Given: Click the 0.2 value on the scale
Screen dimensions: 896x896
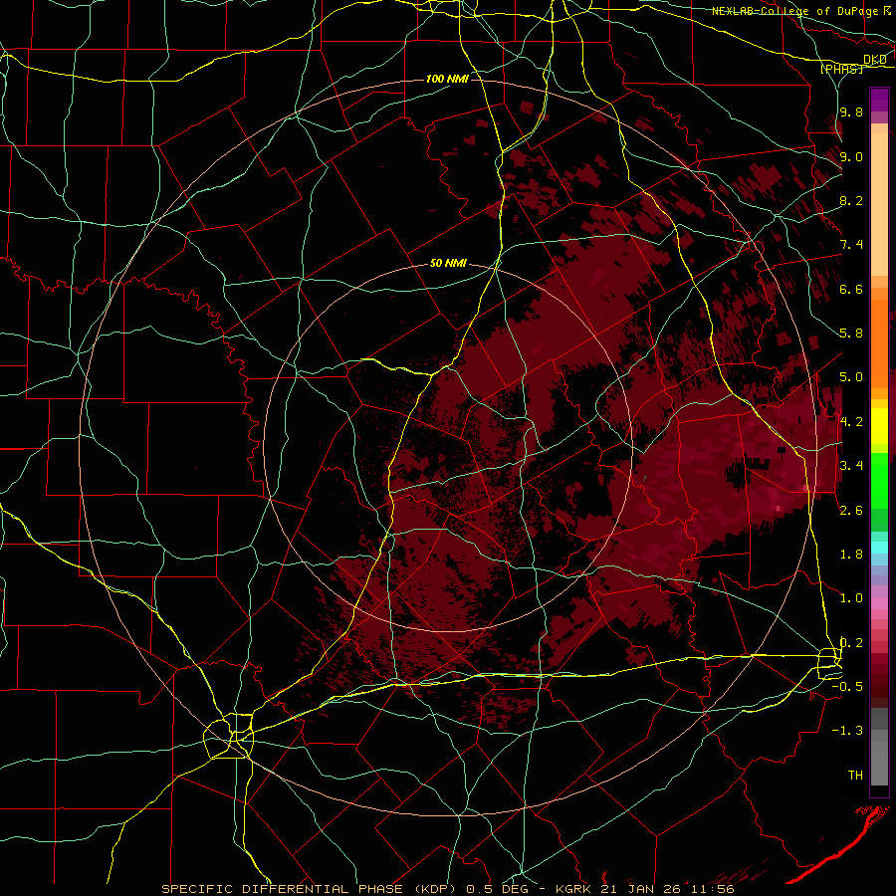Looking at the screenshot, I should 851,643.
